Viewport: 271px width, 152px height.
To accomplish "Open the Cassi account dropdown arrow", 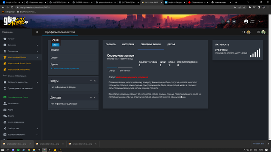I will 259,21.
